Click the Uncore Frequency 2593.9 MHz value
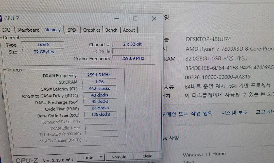This screenshot has width=274, height=163. [133, 58]
